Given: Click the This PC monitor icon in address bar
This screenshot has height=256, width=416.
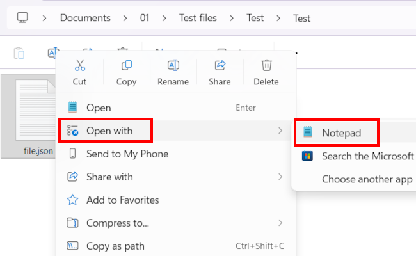Looking at the screenshot, I should [x=22, y=18].
